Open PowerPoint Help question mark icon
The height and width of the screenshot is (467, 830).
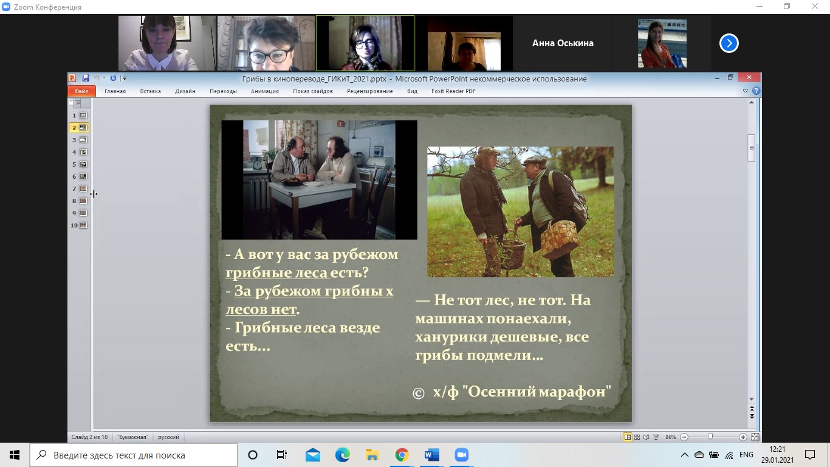point(756,91)
